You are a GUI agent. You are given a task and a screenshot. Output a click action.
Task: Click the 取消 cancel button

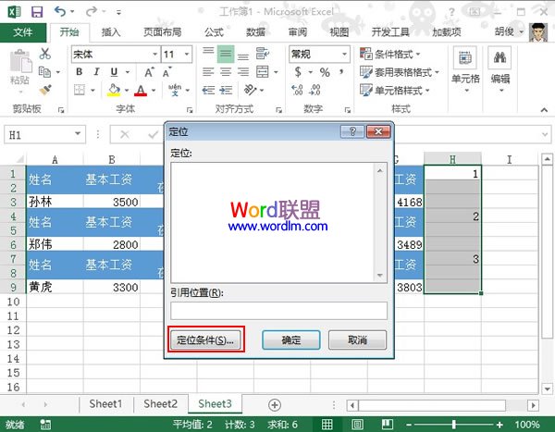pos(357,339)
